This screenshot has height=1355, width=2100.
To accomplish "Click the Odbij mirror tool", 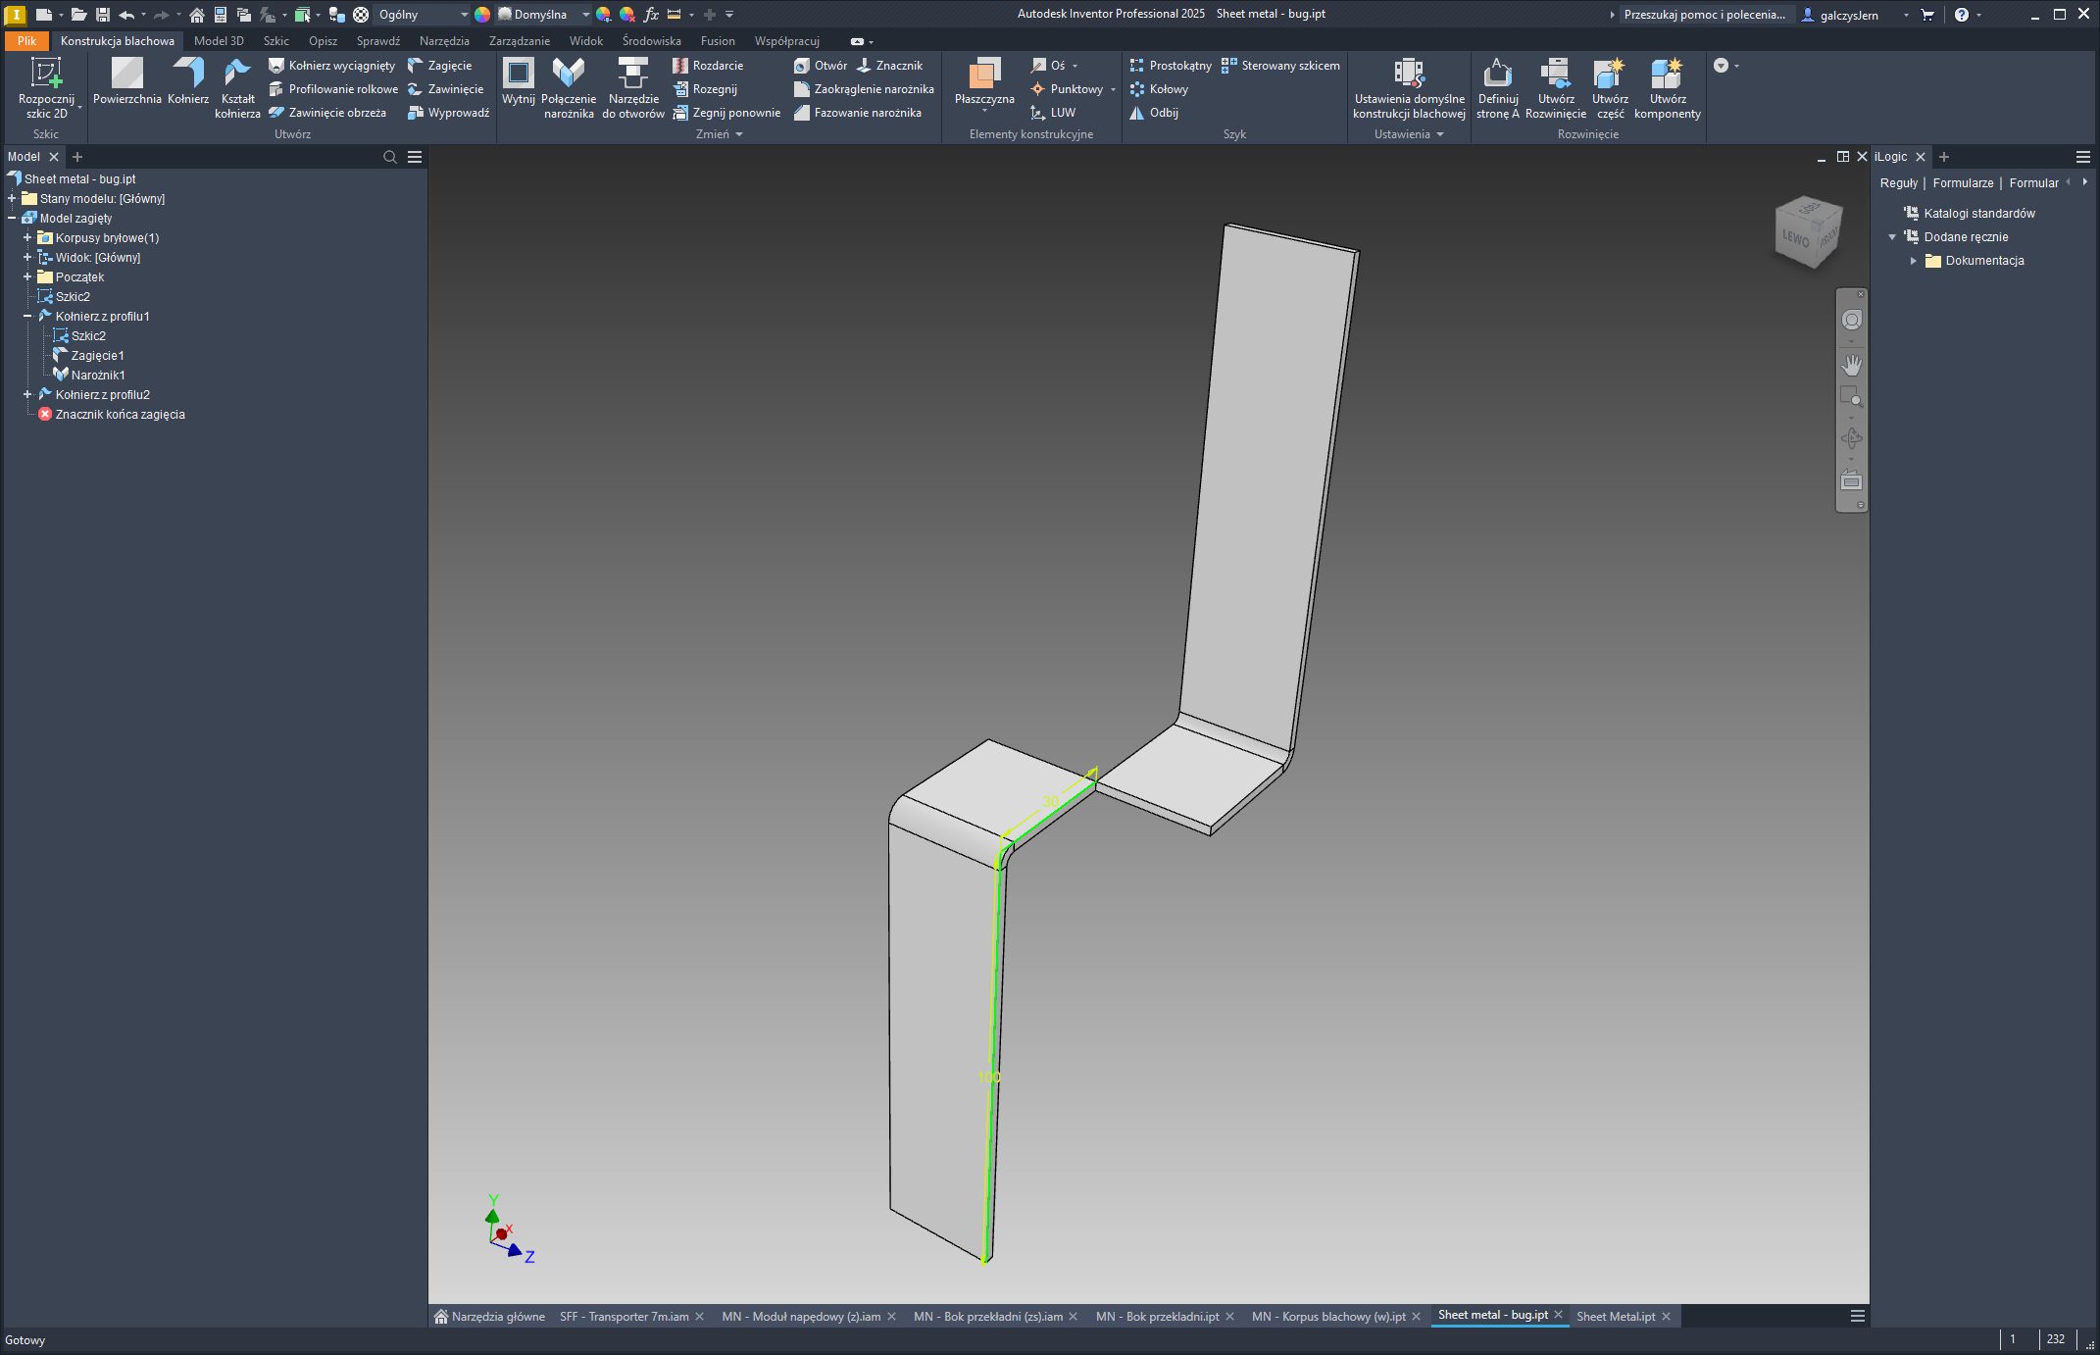I will pyautogui.click(x=1155, y=113).
